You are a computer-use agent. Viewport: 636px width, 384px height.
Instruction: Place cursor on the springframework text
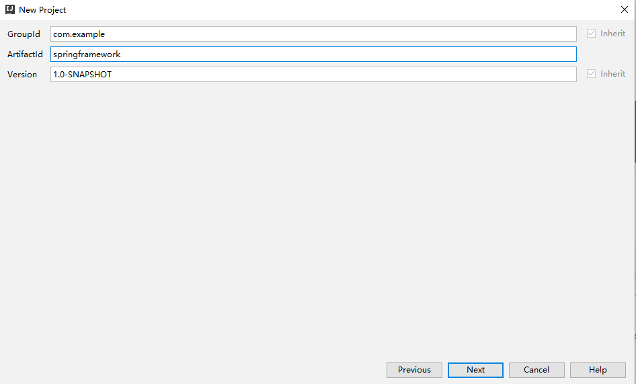click(87, 54)
